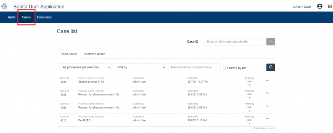The image size is (333, 133).
Task: Click start date 12/8/21 2:09 AM
Action: click(x=197, y=108)
